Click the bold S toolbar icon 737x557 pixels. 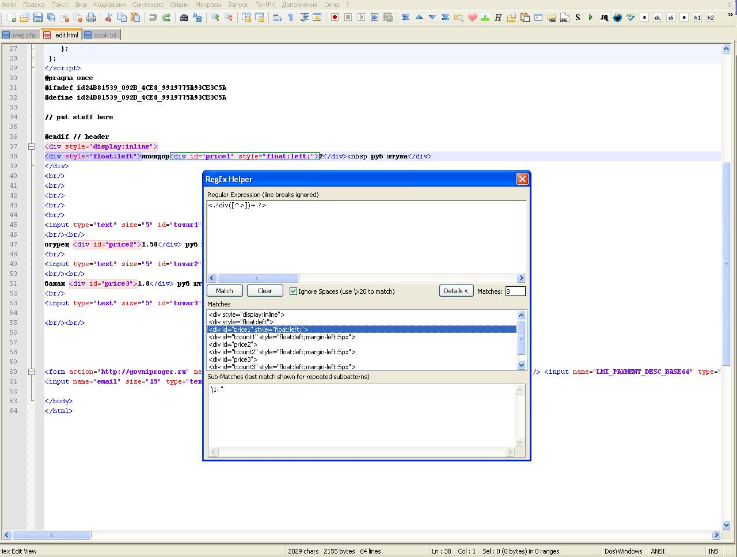pyautogui.click(x=578, y=17)
